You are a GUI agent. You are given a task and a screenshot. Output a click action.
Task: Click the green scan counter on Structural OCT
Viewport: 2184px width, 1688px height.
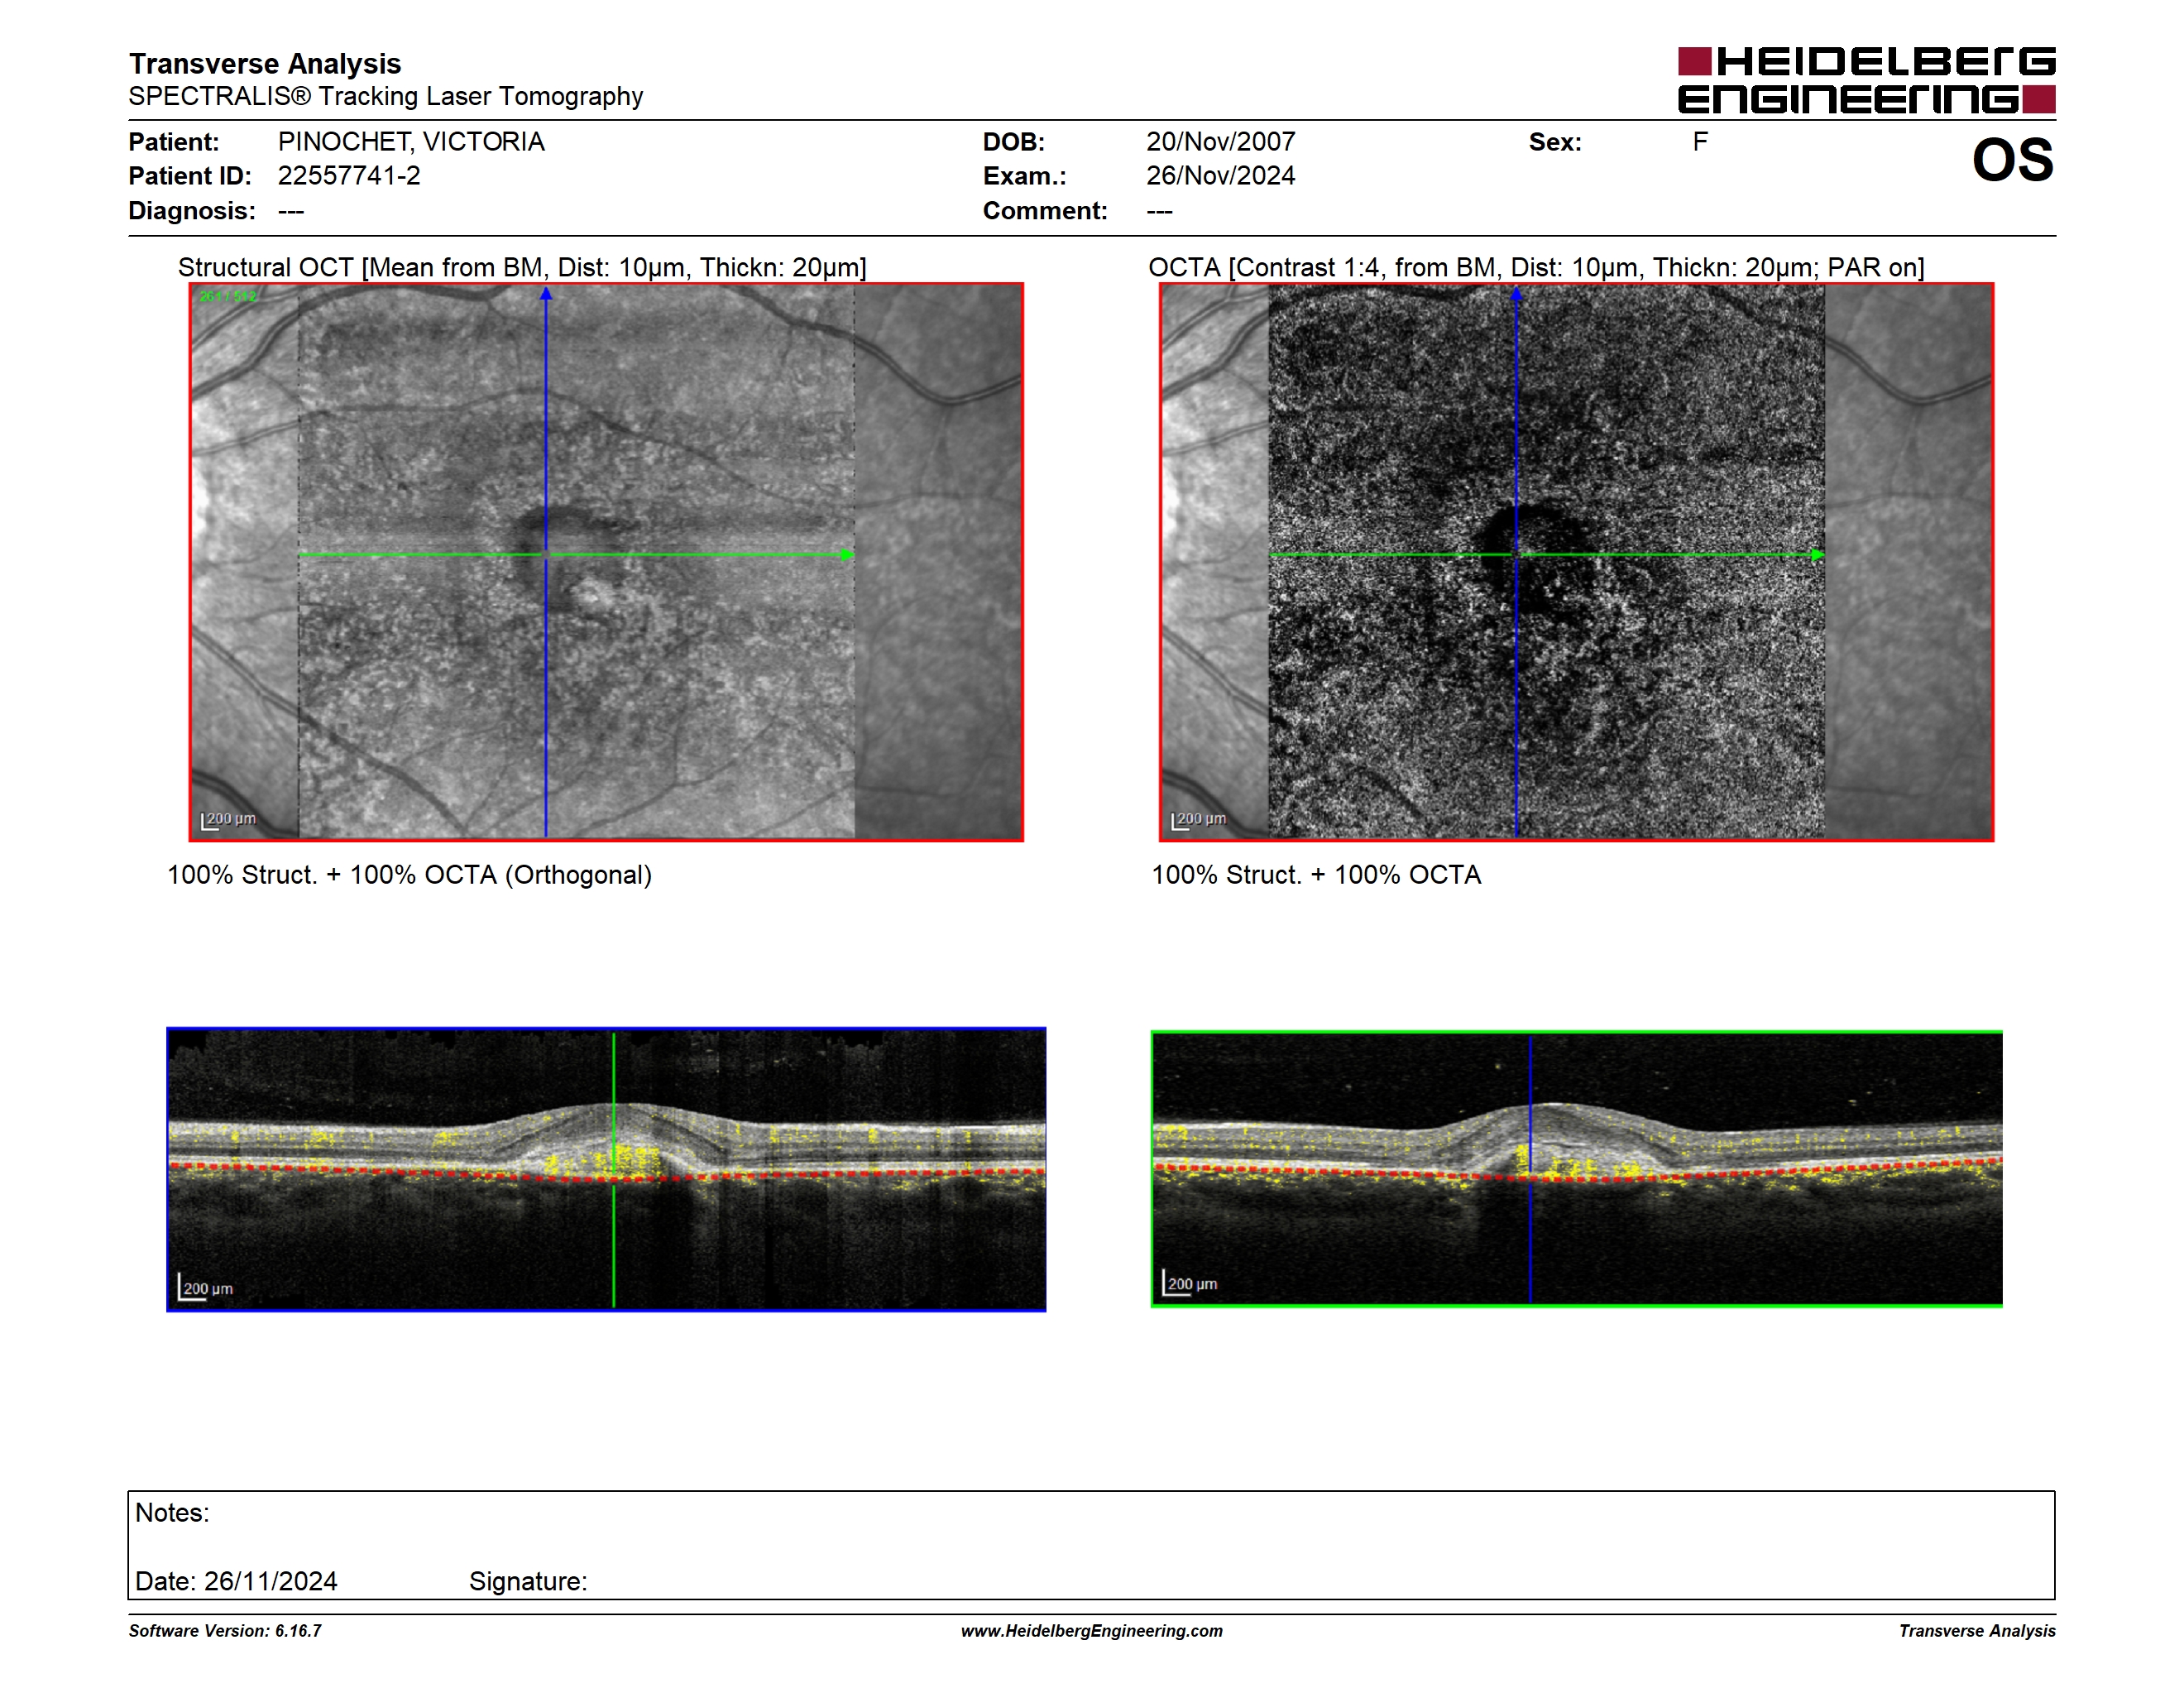(x=228, y=297)
